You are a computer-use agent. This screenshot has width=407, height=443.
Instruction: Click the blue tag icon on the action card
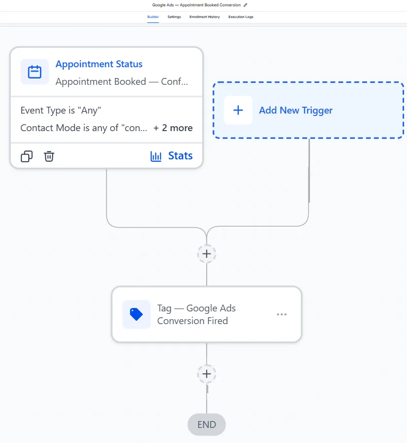[136, 314]
